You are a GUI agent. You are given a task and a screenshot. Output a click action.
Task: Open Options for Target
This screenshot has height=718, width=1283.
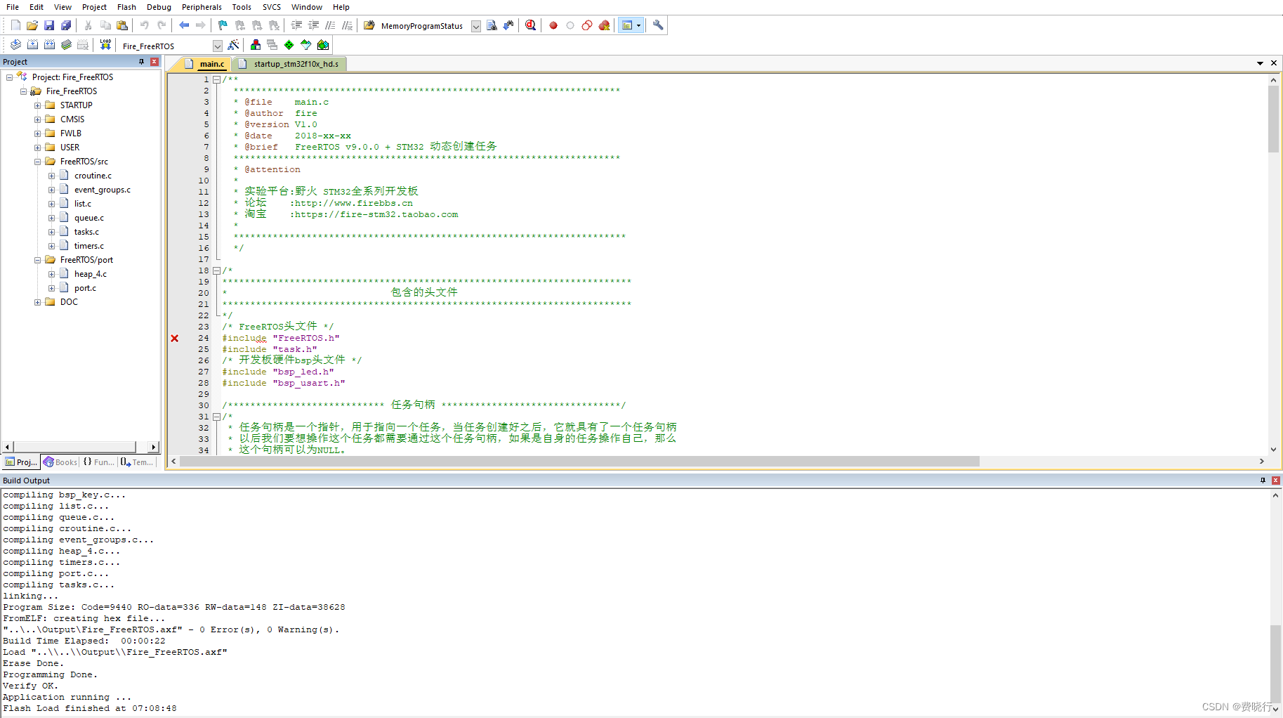(234, 45)
